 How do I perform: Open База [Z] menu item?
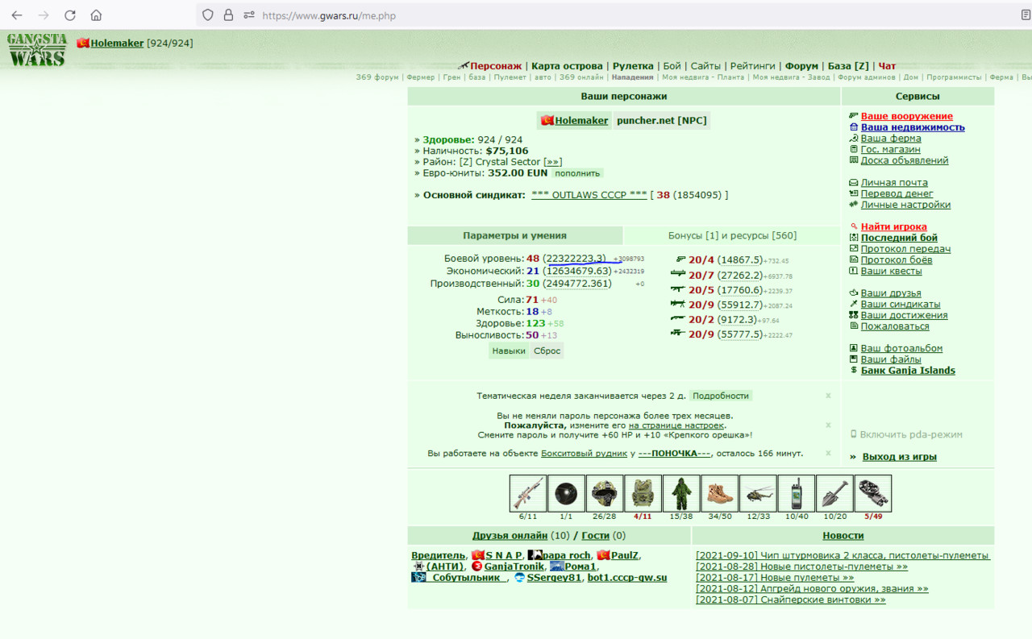pyautogui.click(x=848, y=66)
